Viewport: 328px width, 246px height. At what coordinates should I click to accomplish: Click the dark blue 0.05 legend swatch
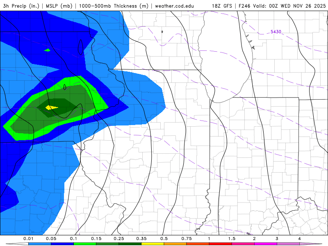point(62,244)
